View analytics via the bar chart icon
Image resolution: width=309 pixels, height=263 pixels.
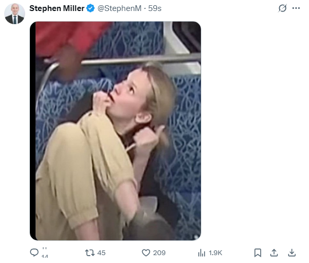(201, 253)
